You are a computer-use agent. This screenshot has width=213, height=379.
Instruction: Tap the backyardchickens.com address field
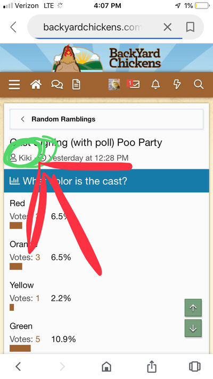pyautogui.click(x=92, y=27)
